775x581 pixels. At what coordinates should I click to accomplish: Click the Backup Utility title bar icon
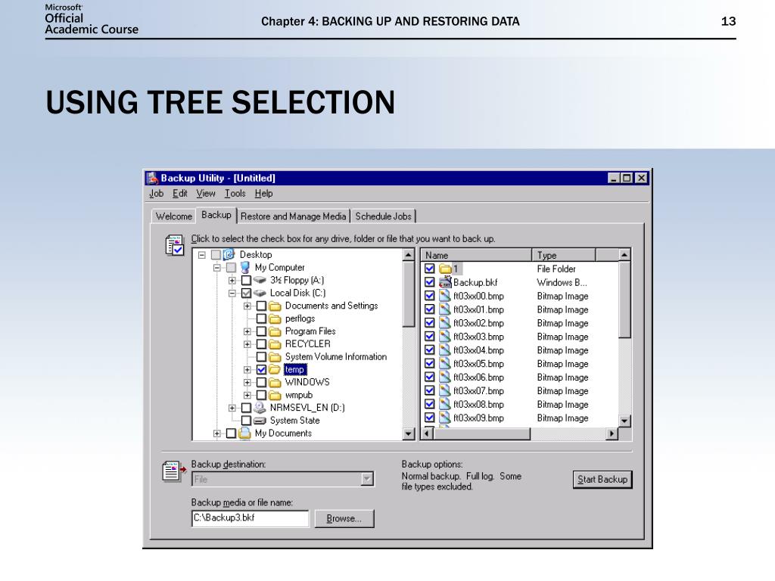pos(152,178)
